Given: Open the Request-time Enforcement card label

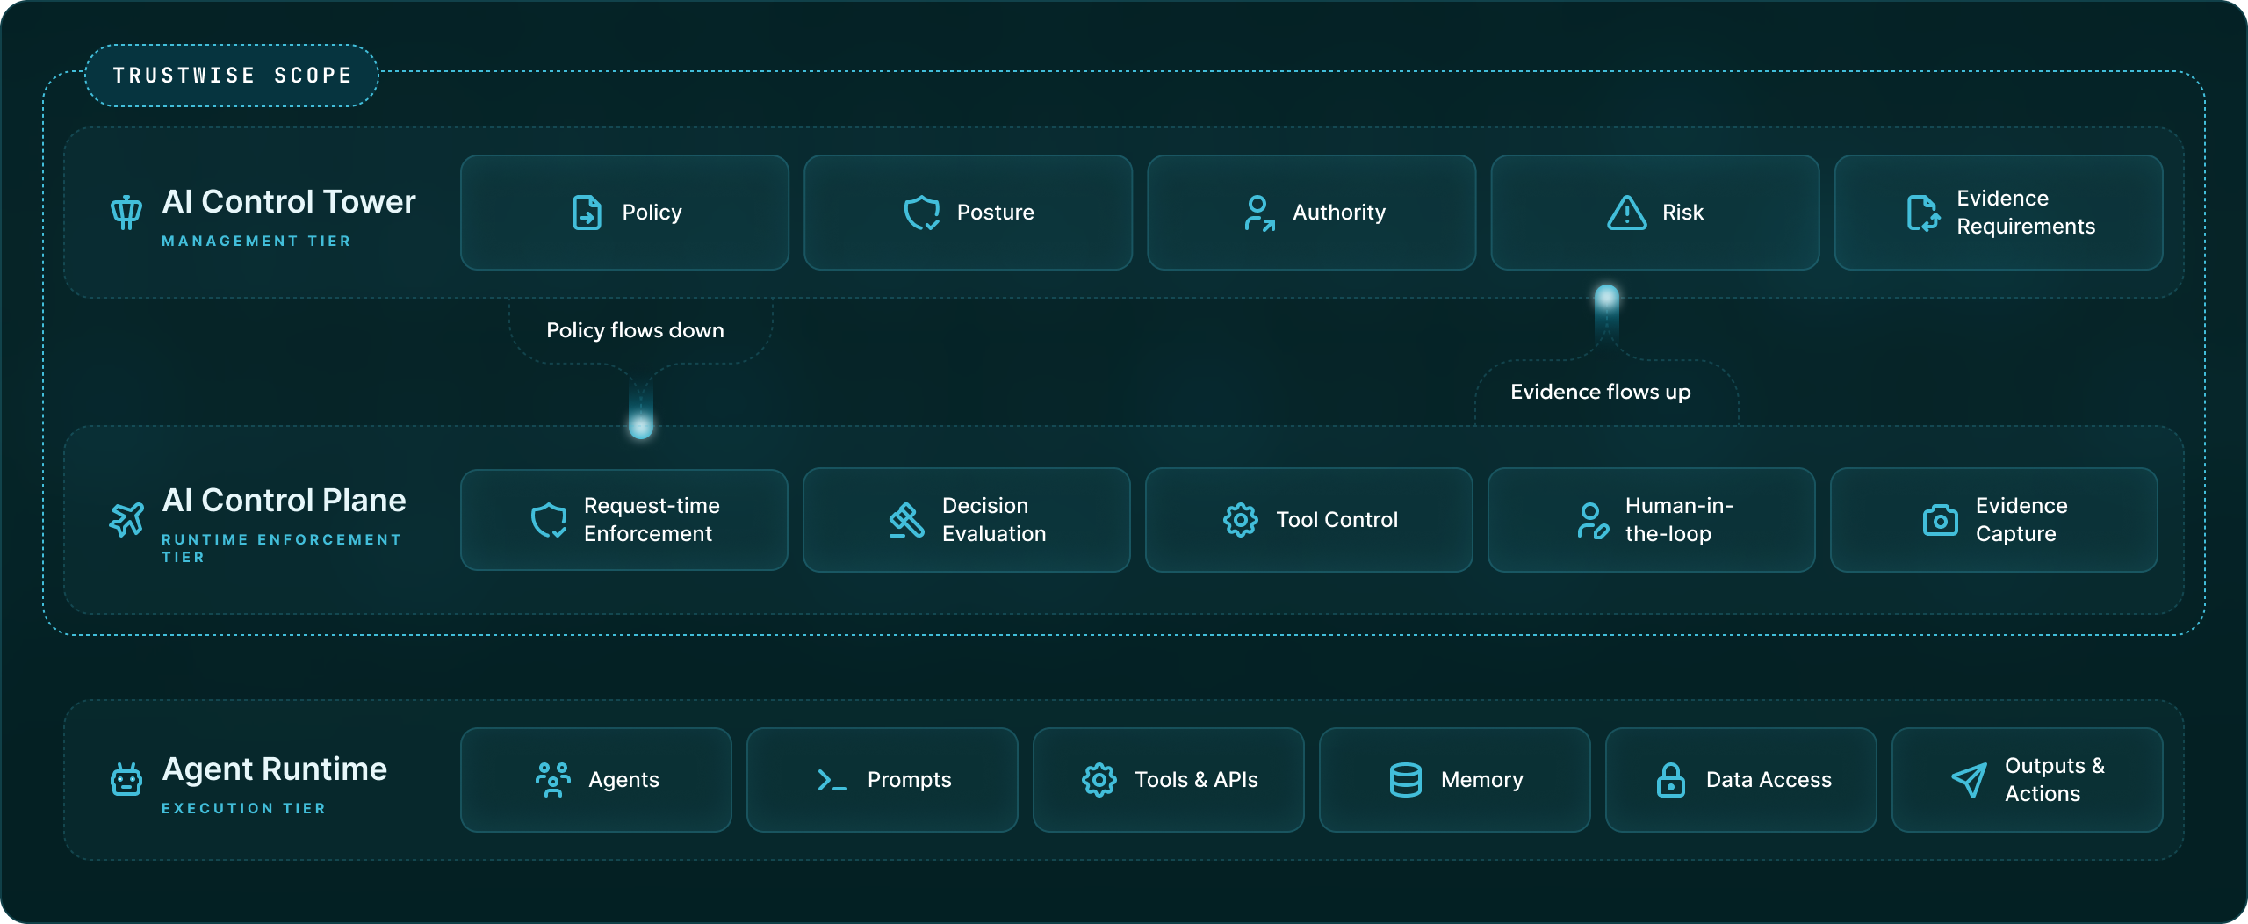Looking at the screenshot, I should [652, 520].
